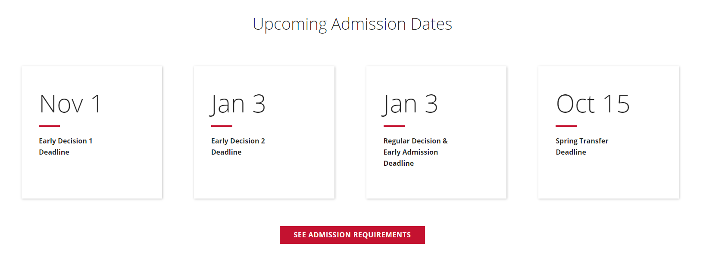Click the word Deadline below Early Admission
The height and width of the screenshot is (261, 703).
tap(399, 163)
